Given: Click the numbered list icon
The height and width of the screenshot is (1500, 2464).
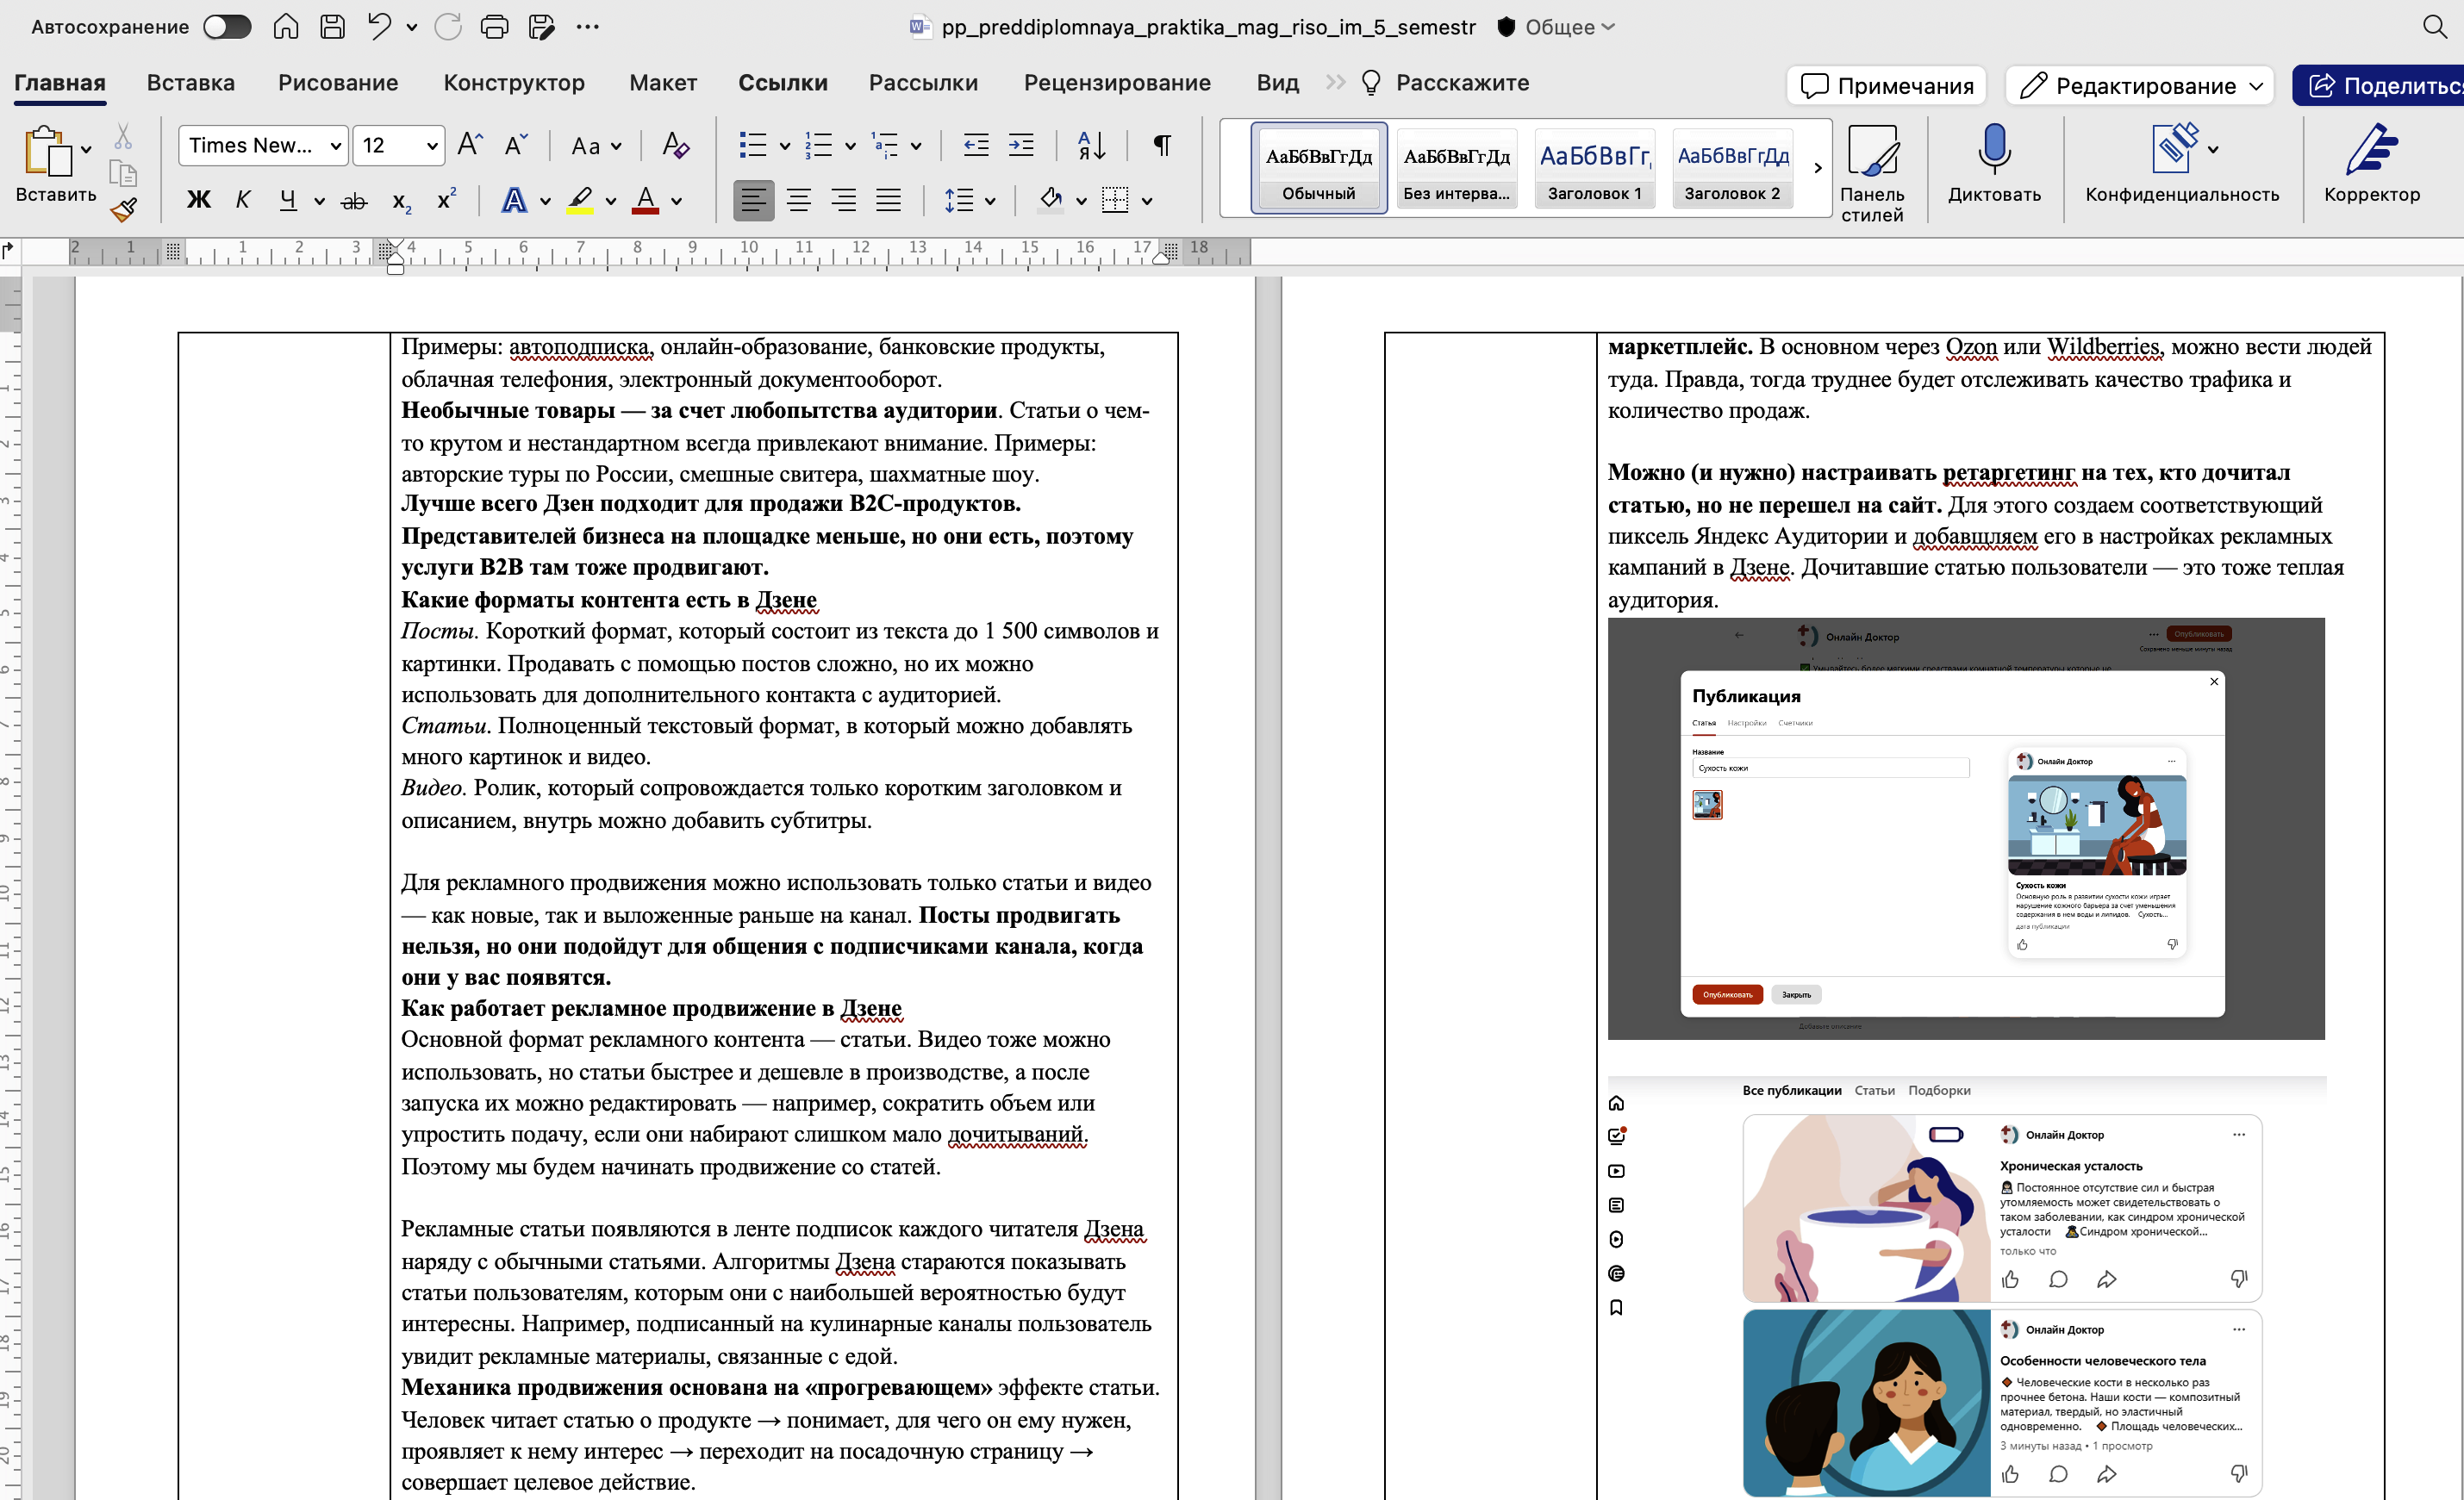Looking at the screenshot, I should click(819, 146).
